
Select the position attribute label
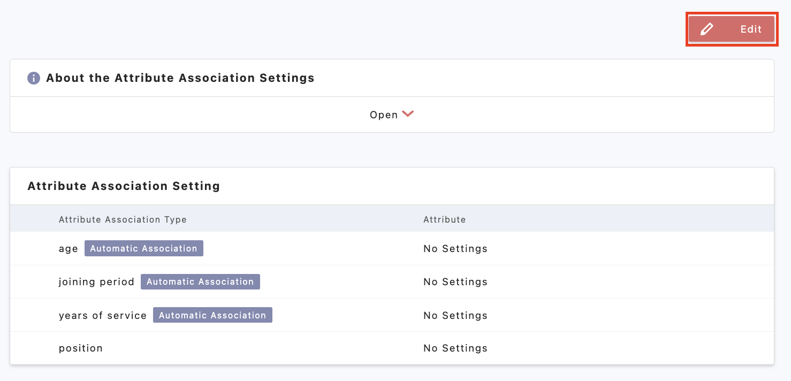pyautogui.click(x=80, y=348)
